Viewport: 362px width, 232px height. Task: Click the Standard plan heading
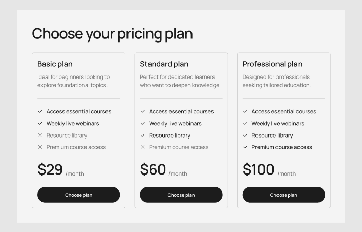164,64
